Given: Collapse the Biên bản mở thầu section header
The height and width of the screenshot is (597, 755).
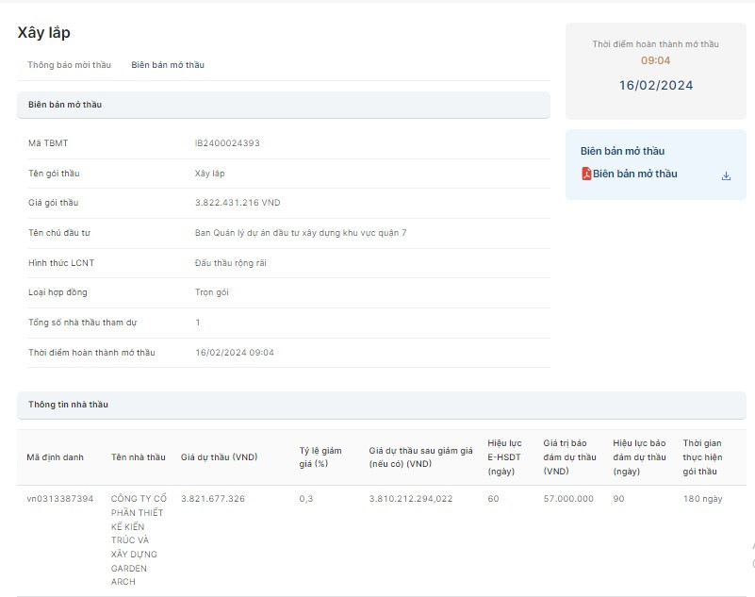Looking at the screenshot, I should point(283,105).
